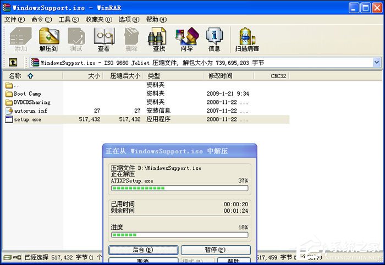
Task: Select the Boot Camp folder name
Action: click(x=28, y=93)
